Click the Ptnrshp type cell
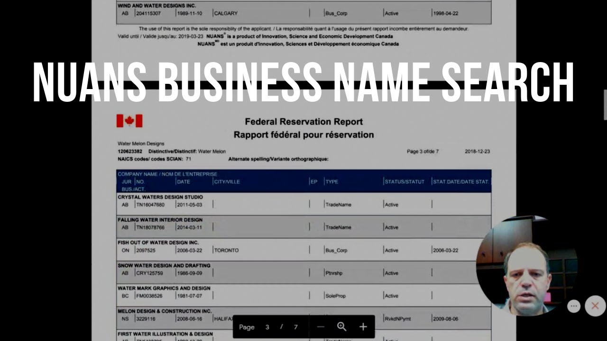Image resolution: width=607 pixels, height=341 pixels. pyautogui.click(x=334, y=273)
